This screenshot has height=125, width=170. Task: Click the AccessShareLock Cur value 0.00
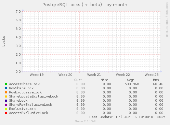pos(80,84)
